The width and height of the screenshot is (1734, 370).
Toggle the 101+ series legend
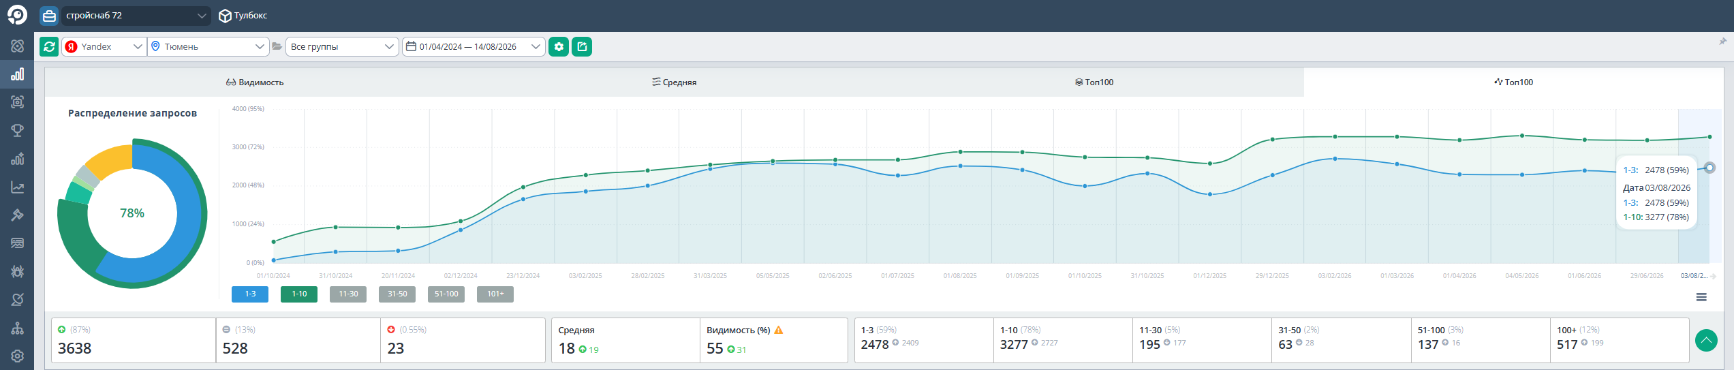(x=495, y=294)
